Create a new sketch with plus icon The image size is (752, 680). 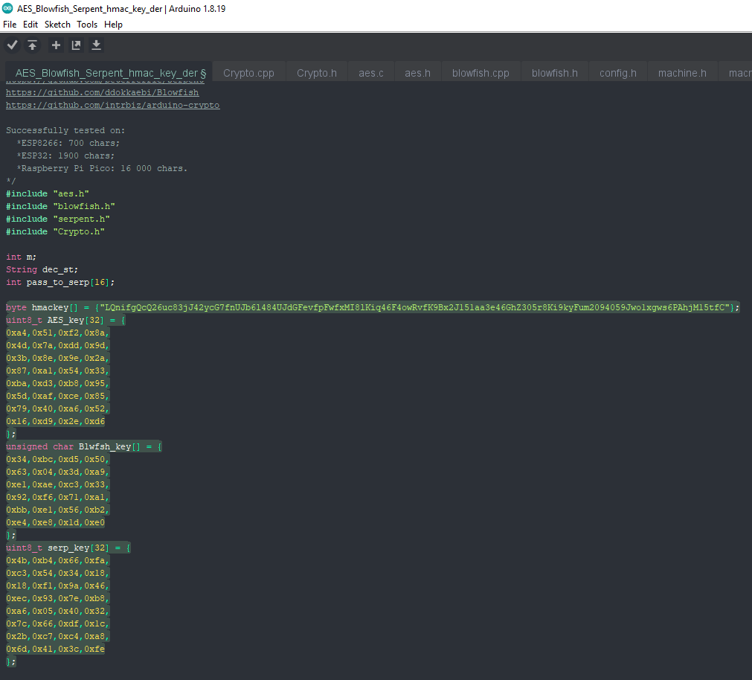pyautogui.click(x=56, y=45)
